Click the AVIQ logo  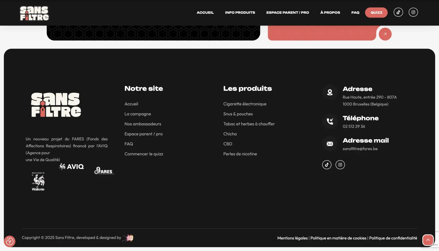tap(71, 166)
